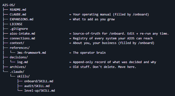Click the README.md file entry

pyautogui.click(x=18, y=10)
